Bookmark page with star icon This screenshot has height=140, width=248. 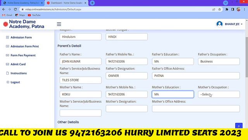coord(220,9)
